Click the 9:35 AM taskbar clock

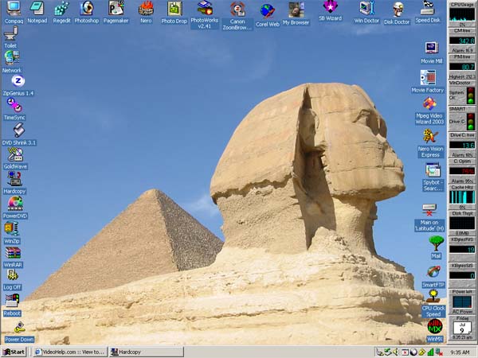point(460,352)
